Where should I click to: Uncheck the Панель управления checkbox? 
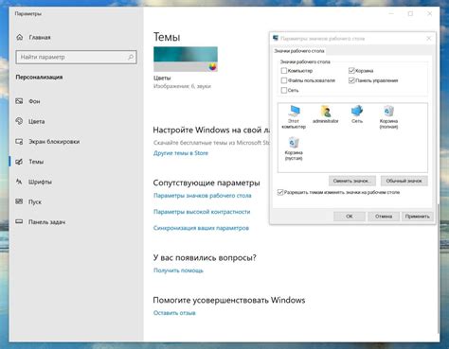click(x=351, y=80)
